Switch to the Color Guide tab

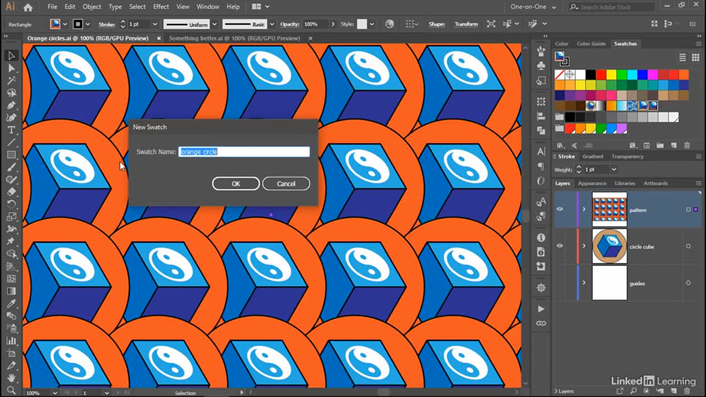click(591, 44)
